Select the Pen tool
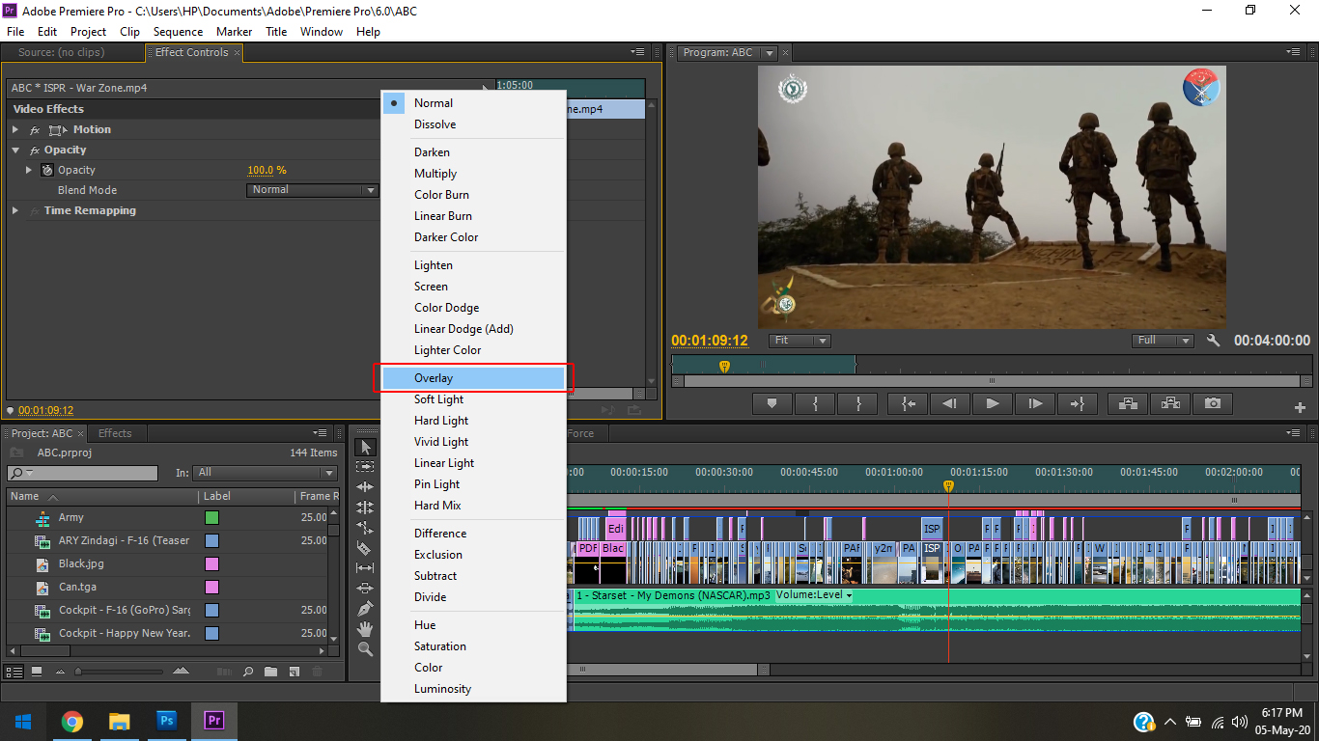 (x=365, y=609)
